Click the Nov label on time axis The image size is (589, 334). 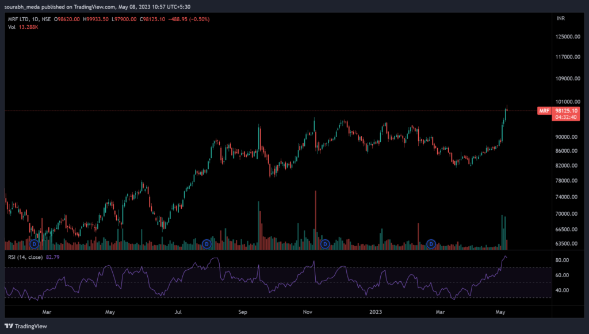pyautogui.click(x=308, y=312)
